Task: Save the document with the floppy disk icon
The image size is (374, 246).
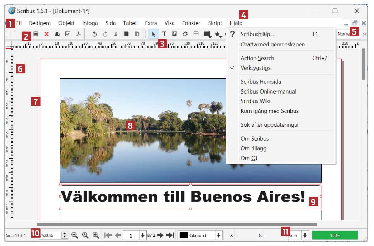Action: 36,34
